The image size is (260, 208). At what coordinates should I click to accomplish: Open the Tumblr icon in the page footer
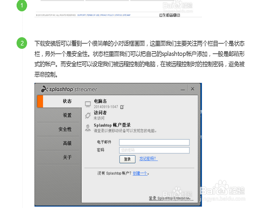coord(175,15)
